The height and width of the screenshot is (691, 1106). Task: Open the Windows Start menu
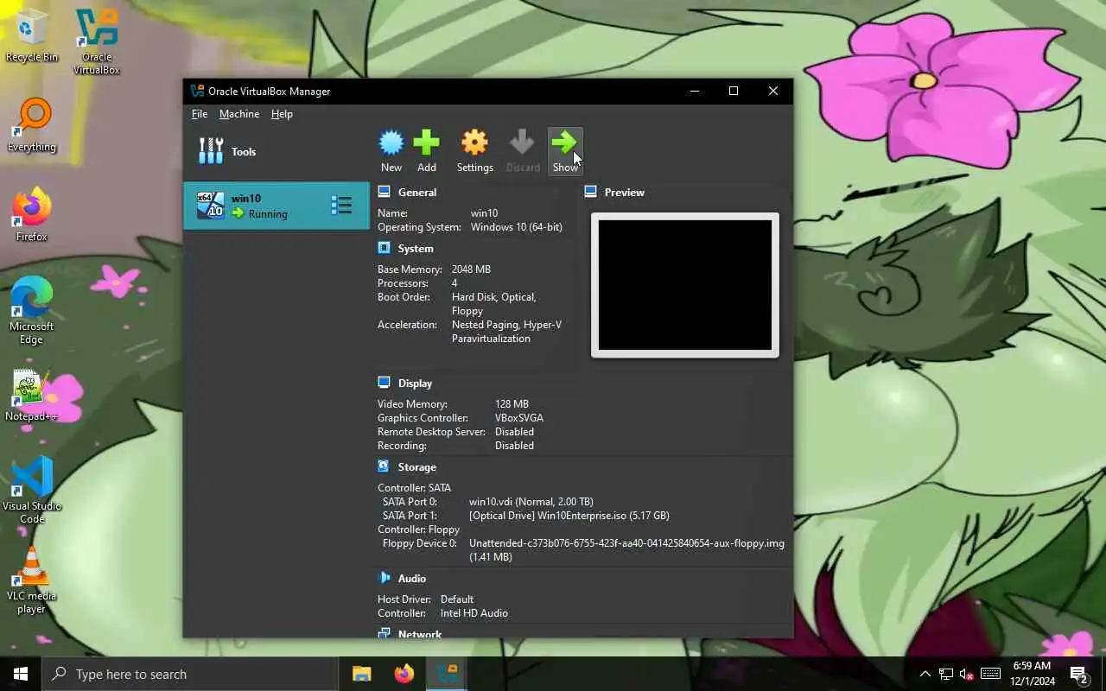tap(21, 674)
